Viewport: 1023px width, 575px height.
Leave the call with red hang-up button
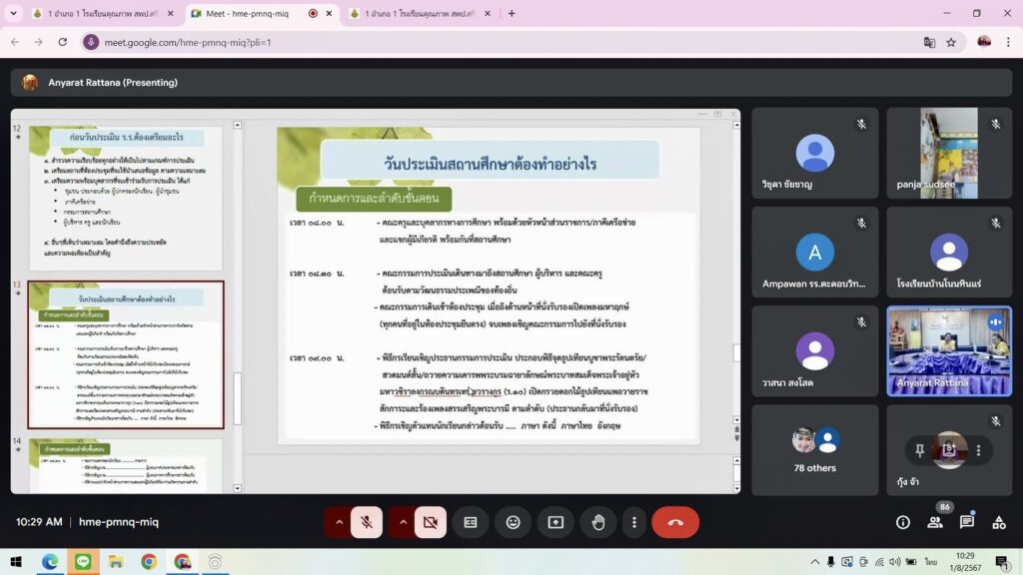point(675,522)
